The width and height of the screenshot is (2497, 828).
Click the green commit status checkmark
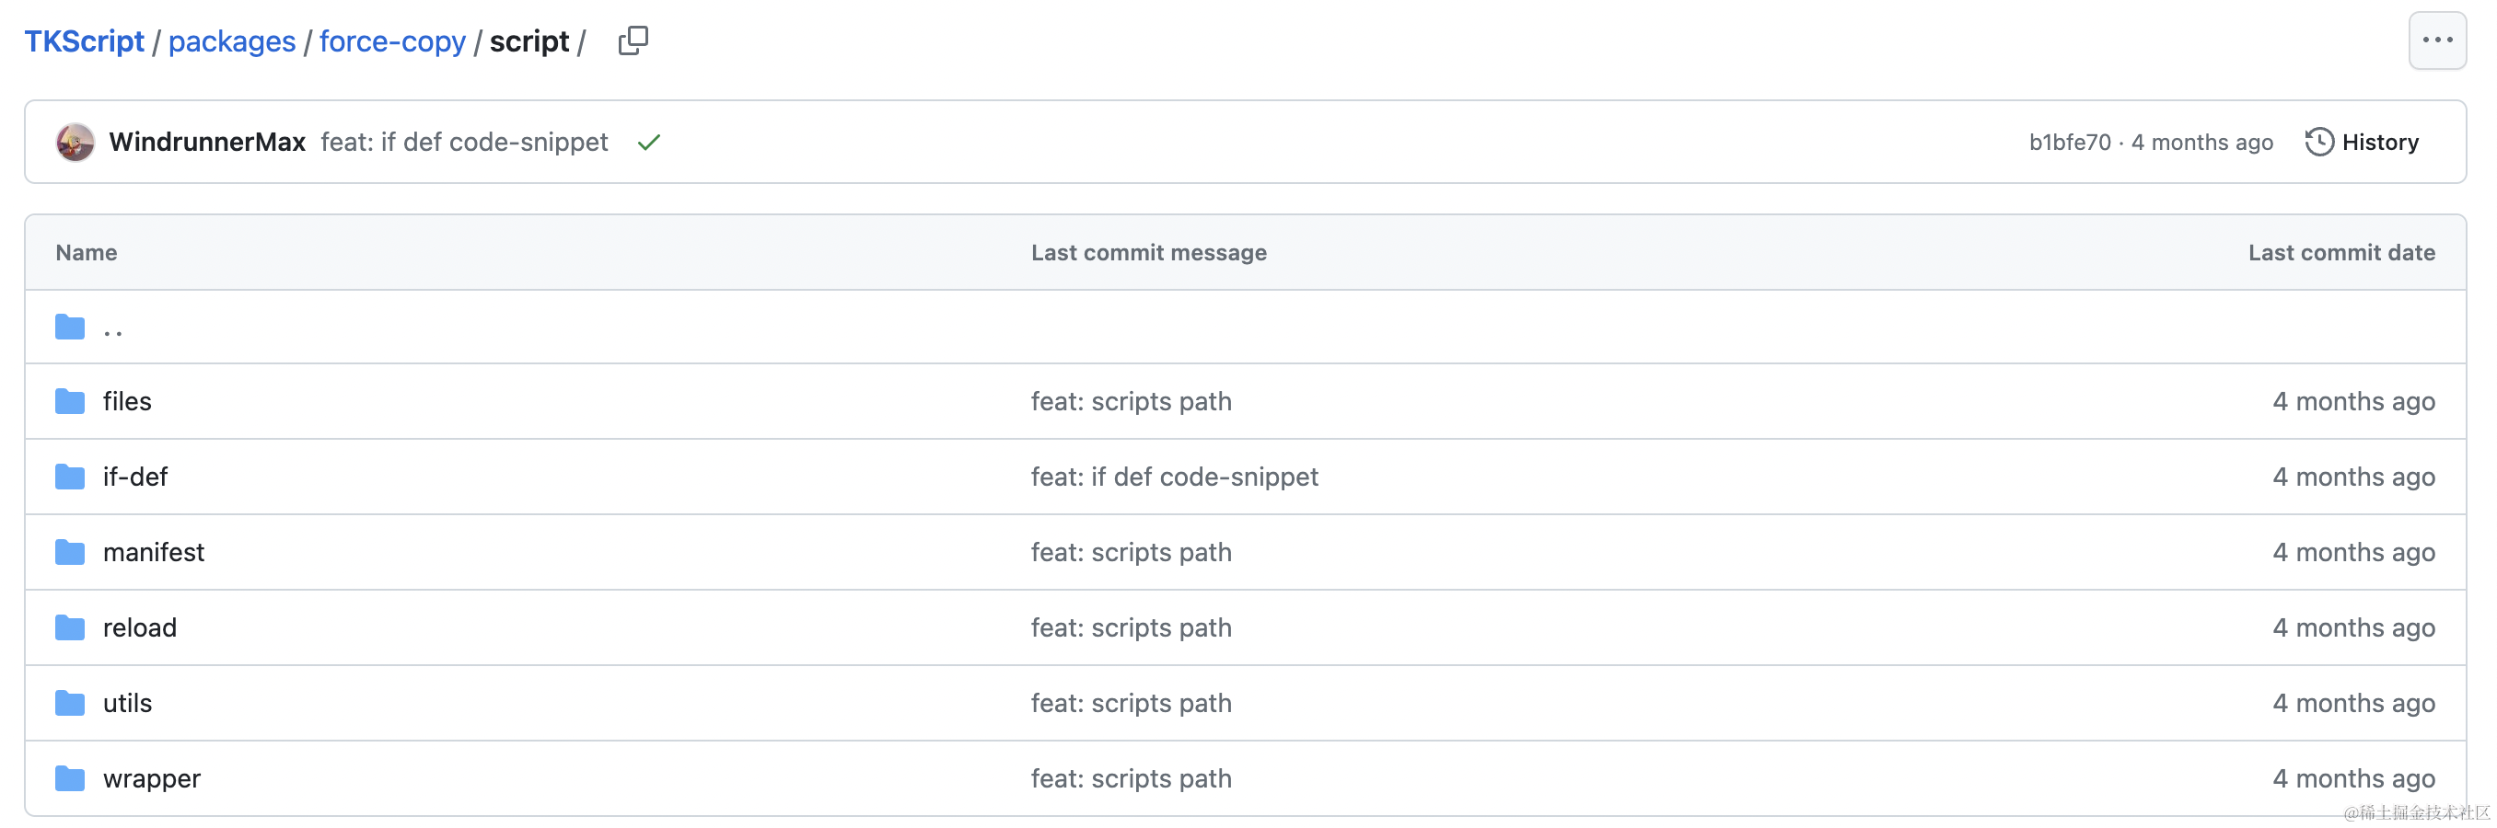(x=648, y=143)
